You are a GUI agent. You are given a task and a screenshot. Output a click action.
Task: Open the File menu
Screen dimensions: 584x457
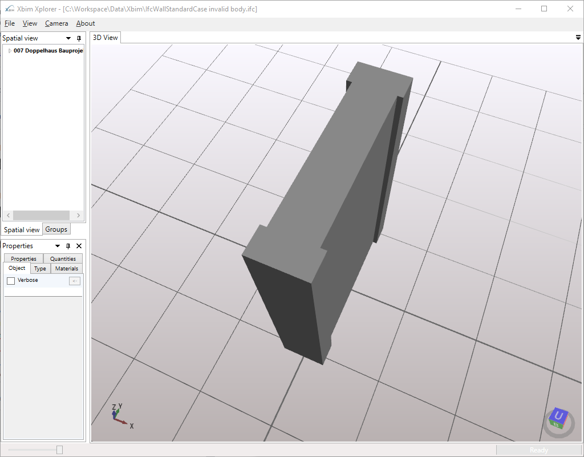pyautogui.click(x=9, y=23)
